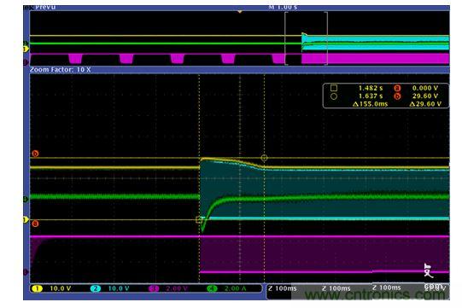
Task: Click the Δ155.0ms time delta readout
Action: click(371, 104)
